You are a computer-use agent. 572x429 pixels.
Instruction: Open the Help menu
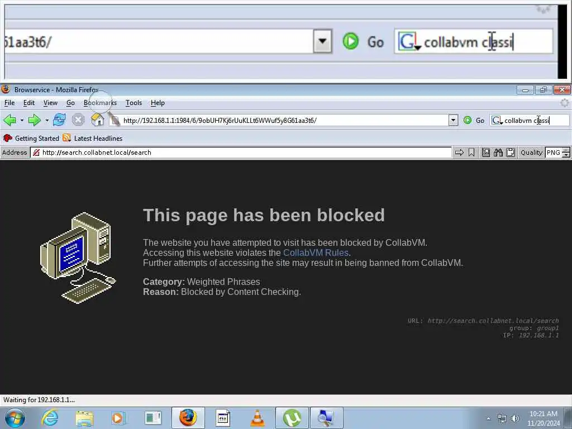(158, 103)
